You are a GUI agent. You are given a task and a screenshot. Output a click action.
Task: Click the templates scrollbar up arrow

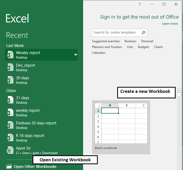click(x=179, y=90)
